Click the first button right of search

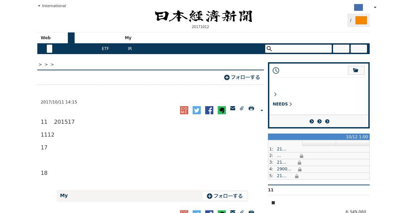tap(341, 49)
